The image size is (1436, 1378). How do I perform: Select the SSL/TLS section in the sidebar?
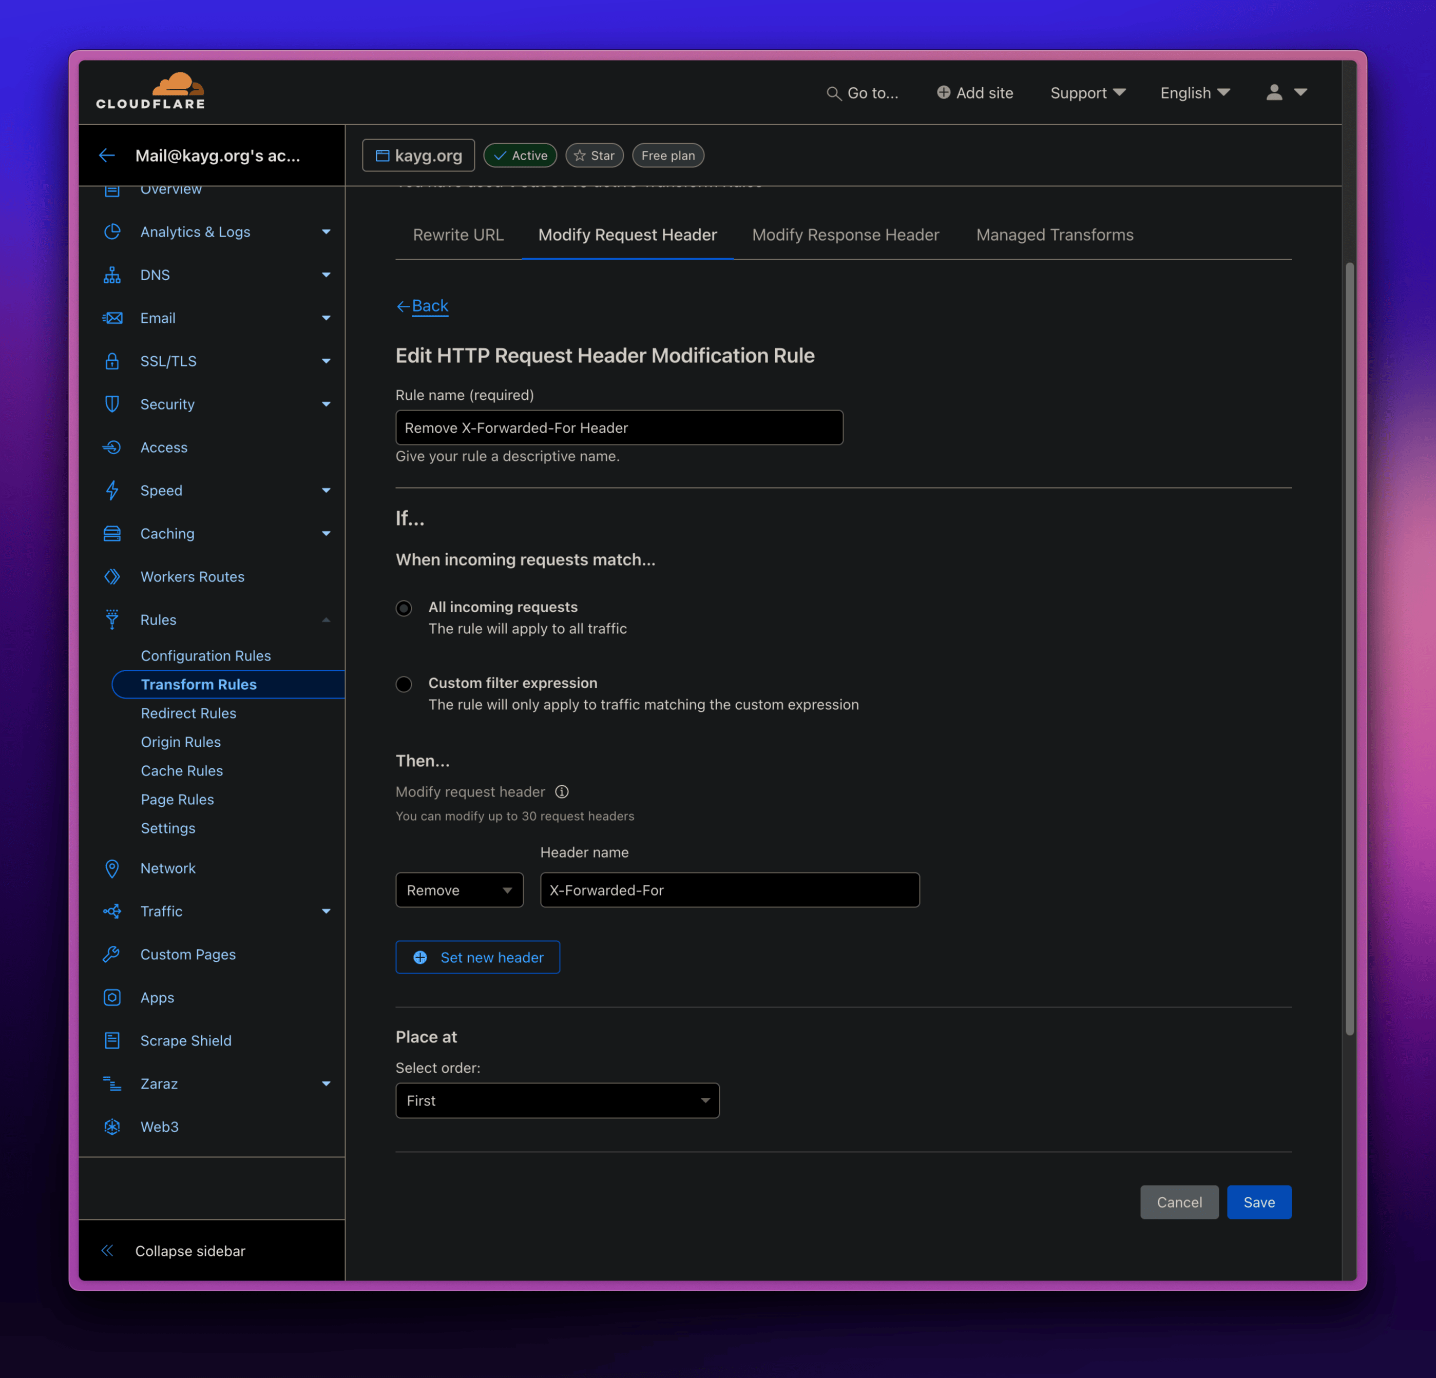pos(168,361)
